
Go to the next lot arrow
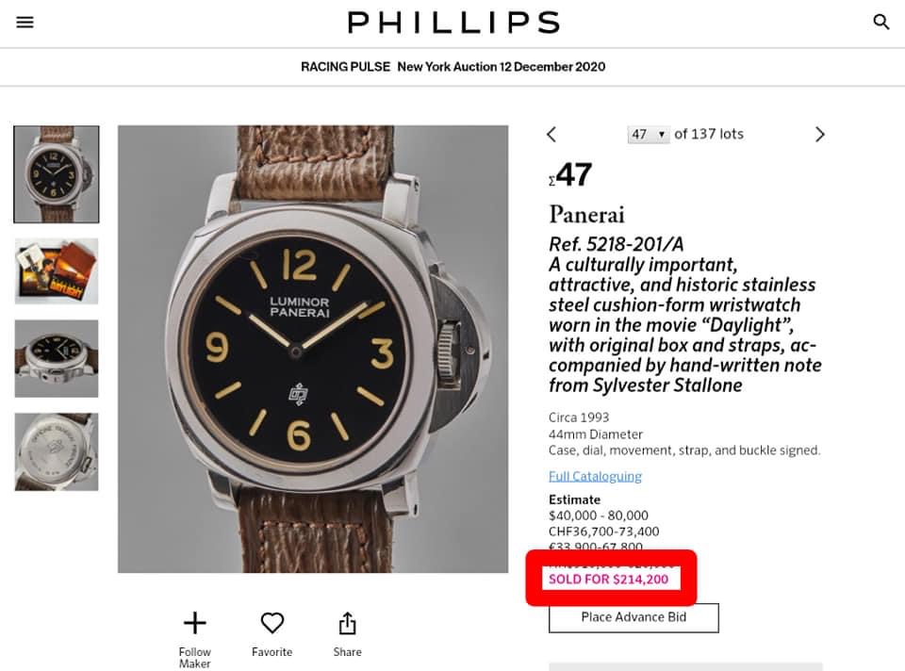(819, 135)
